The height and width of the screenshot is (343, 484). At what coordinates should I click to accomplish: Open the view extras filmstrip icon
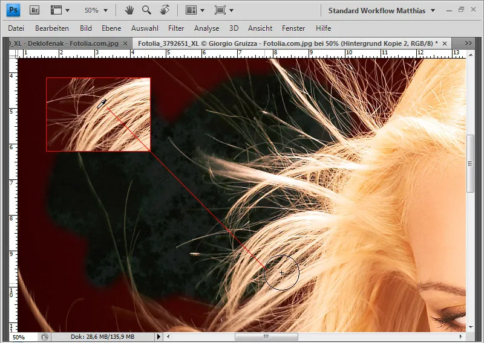(56, 10)
